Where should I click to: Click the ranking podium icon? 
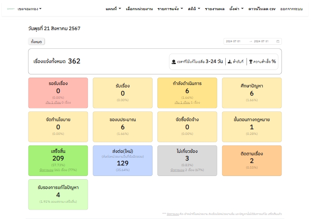[229, 62]
